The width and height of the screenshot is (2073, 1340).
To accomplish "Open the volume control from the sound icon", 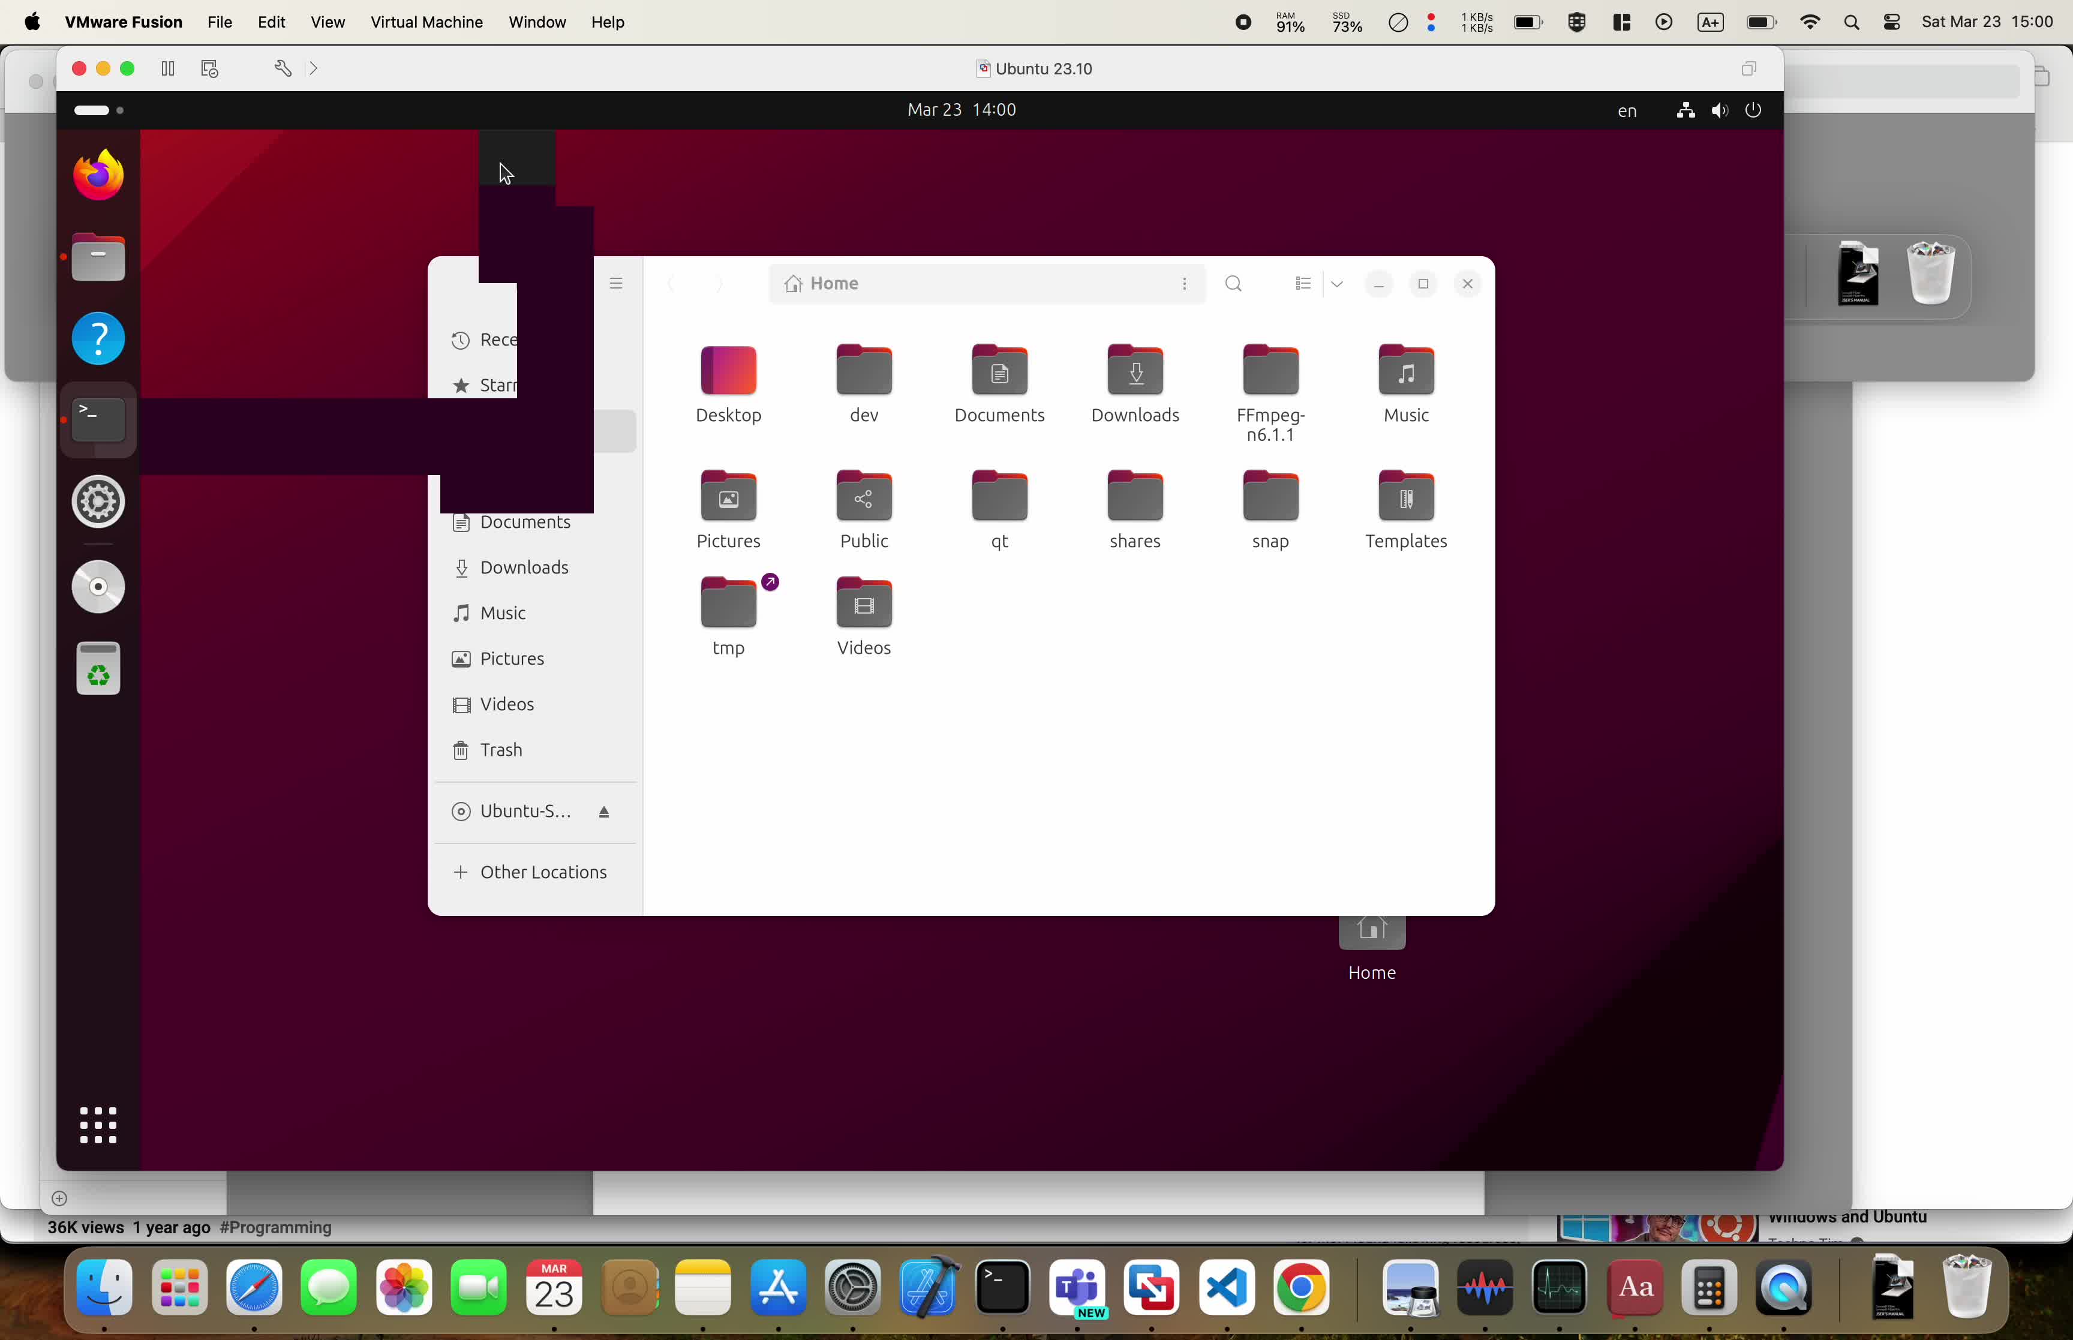I will click(1719, 110).
